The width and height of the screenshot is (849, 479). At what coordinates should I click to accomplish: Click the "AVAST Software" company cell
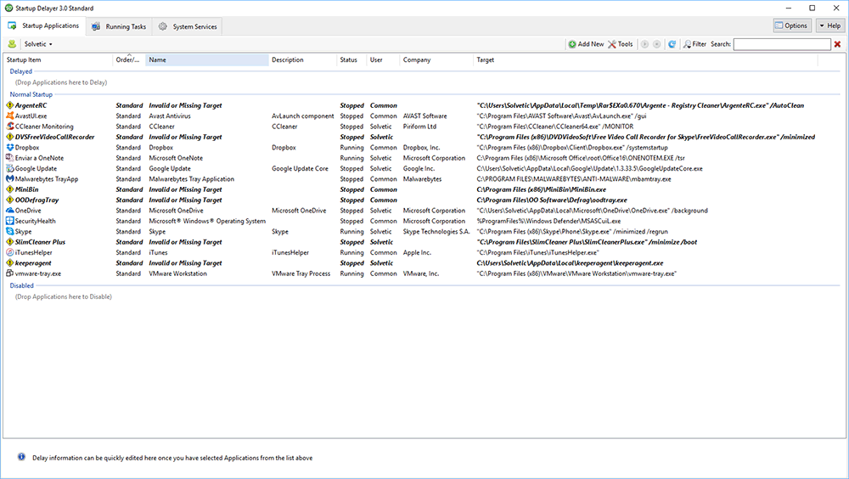click(x=425, y=116)
